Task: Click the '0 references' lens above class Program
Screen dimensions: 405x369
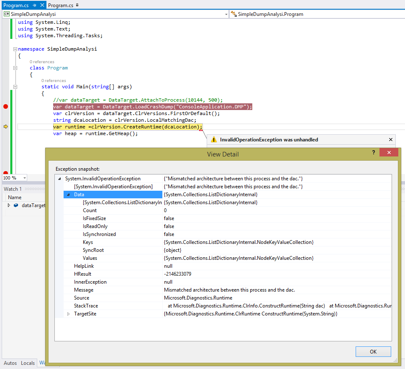Action: (42, 62)
